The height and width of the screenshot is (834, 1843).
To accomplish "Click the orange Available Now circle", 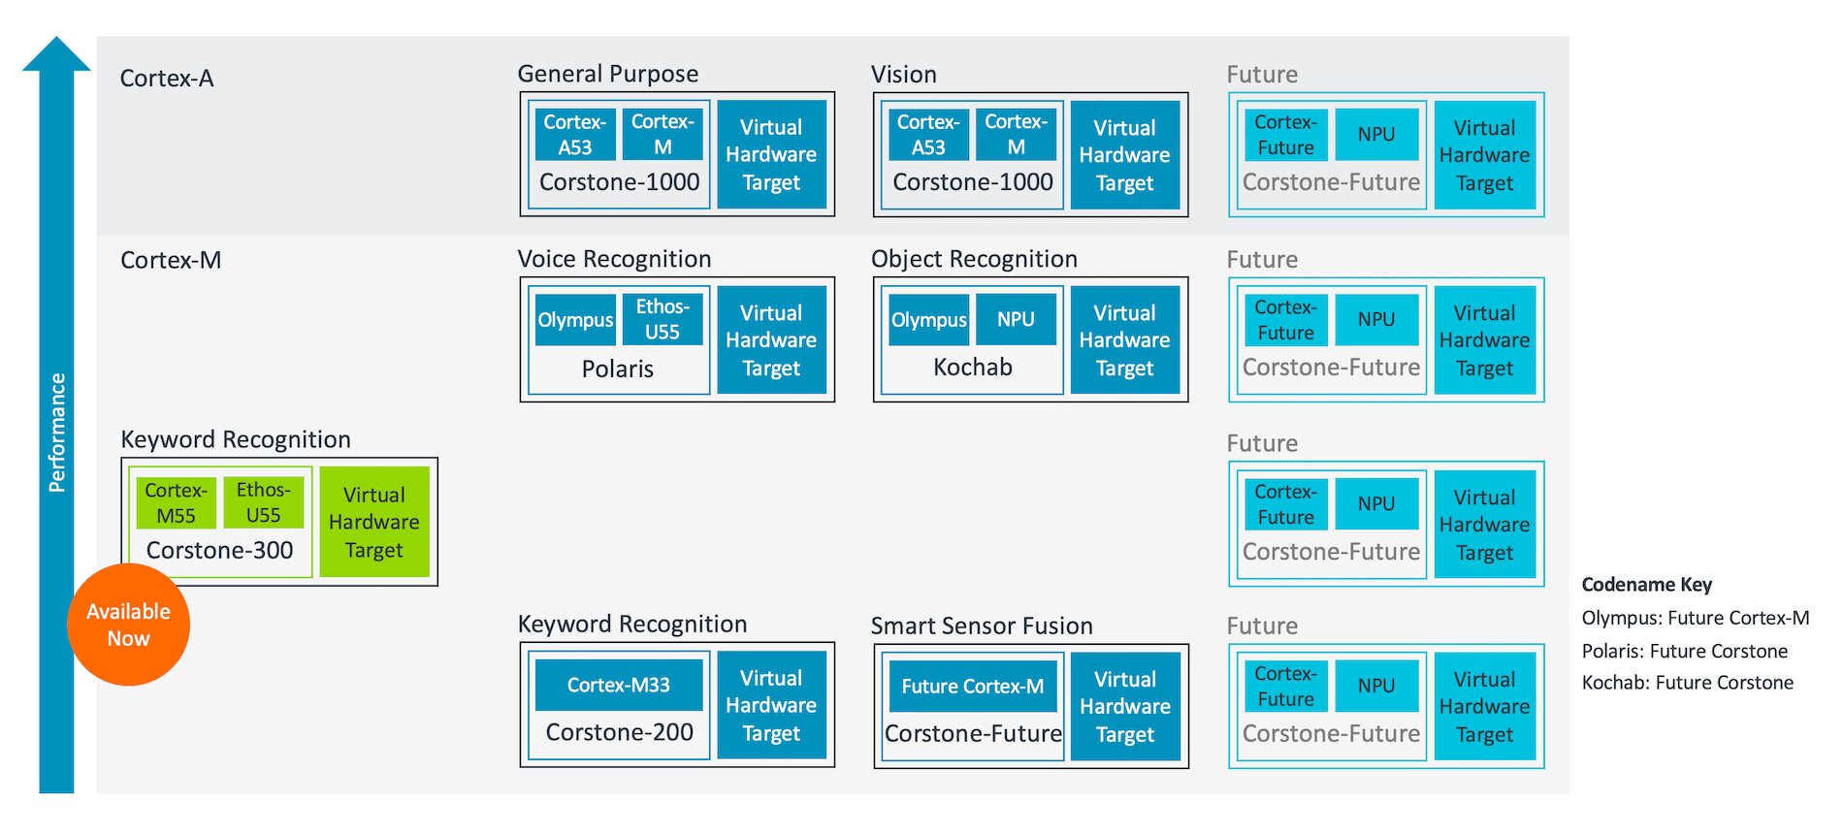I will (128, 625).
